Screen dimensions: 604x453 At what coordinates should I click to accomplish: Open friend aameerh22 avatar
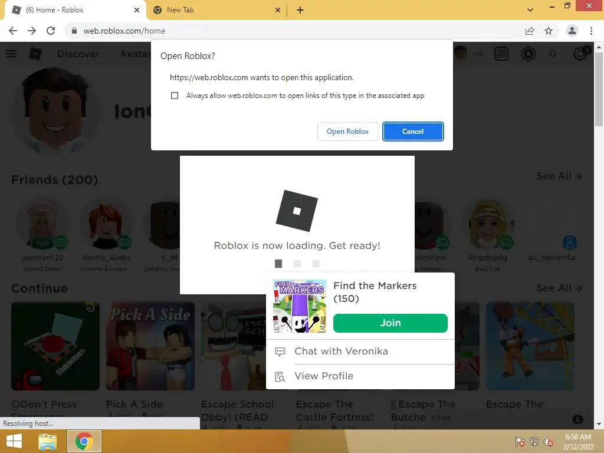click(42, 224)
